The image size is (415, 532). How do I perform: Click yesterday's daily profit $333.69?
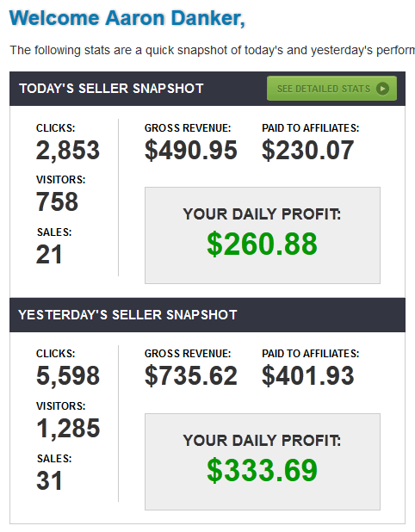(x=262, y=470)
